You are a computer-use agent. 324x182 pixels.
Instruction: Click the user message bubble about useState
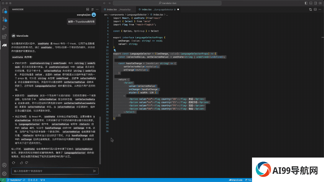coord(81,22)
